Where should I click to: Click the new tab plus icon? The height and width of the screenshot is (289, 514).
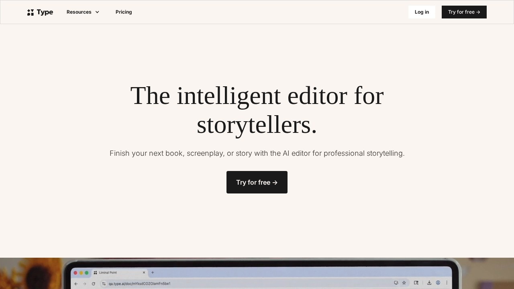153,272
